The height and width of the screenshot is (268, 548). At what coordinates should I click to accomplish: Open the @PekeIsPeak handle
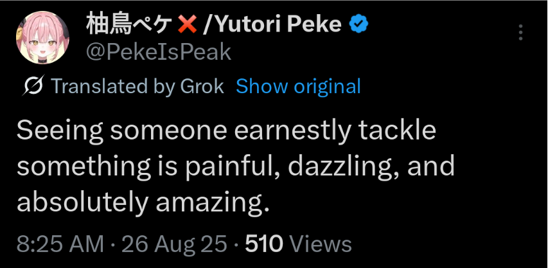point(158,51)
